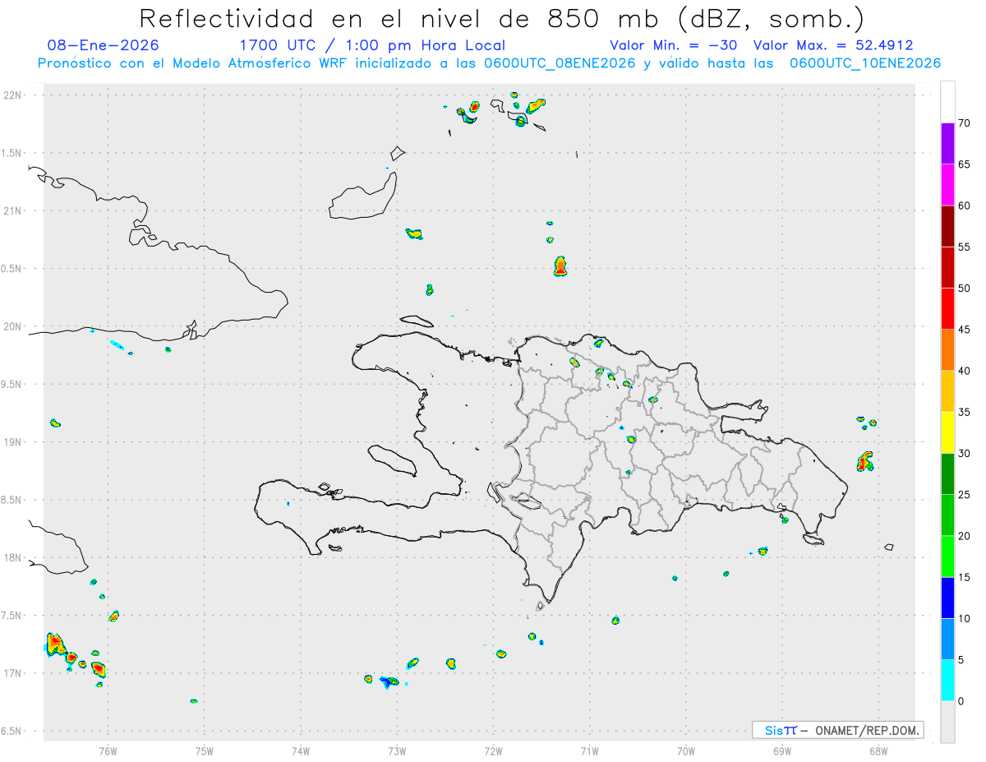Click the 'Pronóstico con el Modelo Atmosférico WRF' subtitle line
986x762 pixels.
489,63
